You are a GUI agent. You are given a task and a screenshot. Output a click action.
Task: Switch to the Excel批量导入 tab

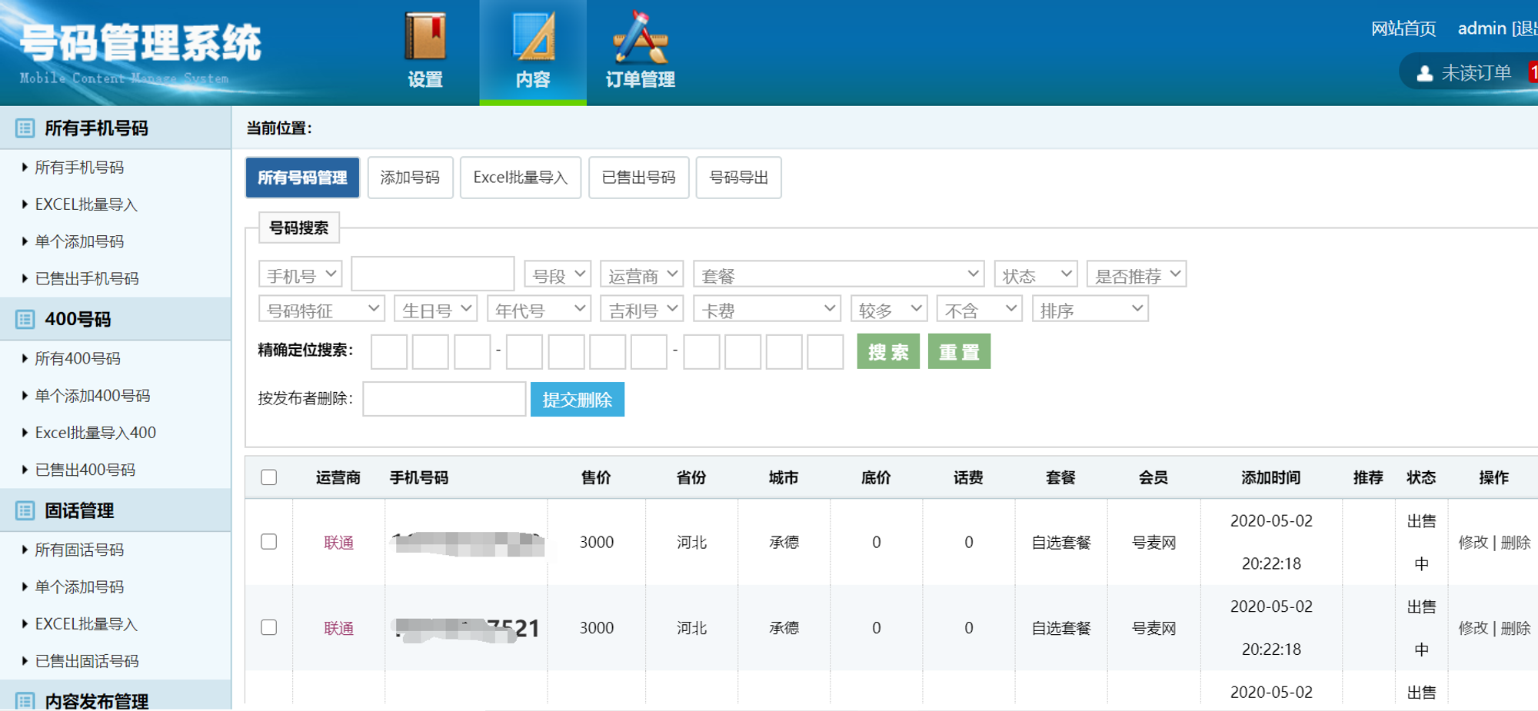(521, 178)
